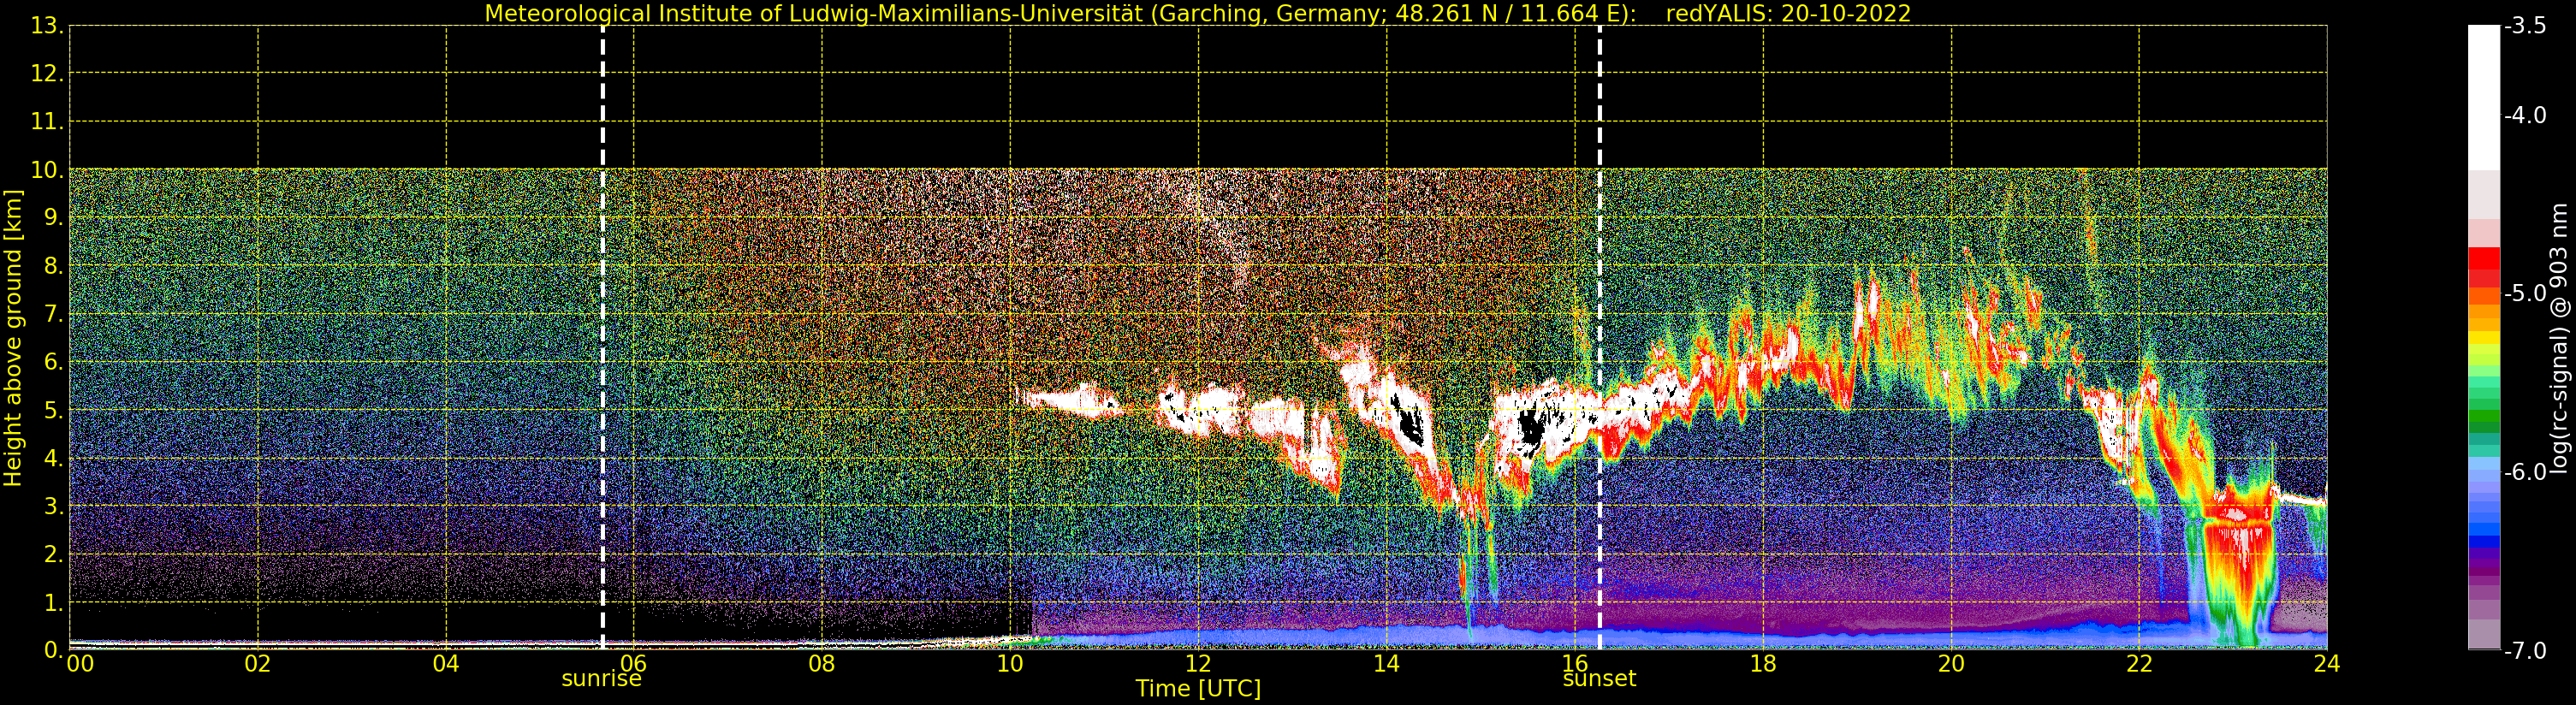This screenshot has height=705, width=2576.
Task: Click the height axis tick '6.'
Action: point(53,362)
